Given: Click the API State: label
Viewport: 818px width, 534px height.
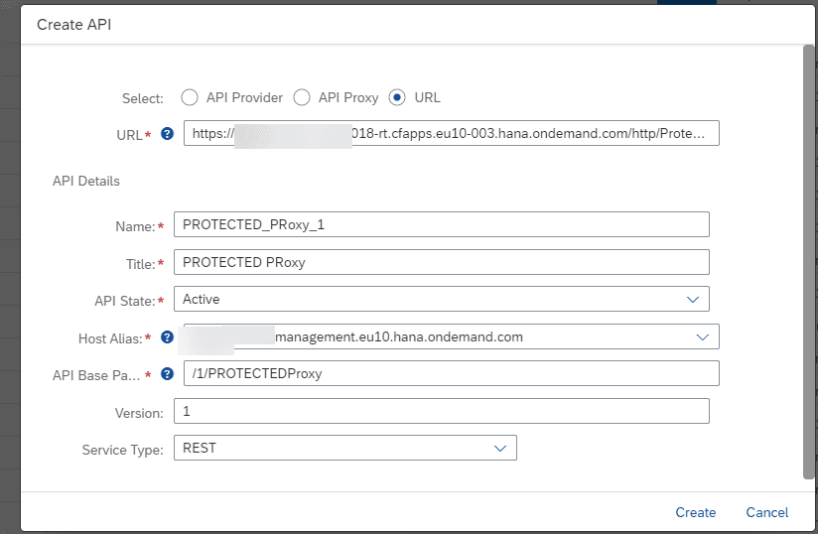Looking at the screenshot, I should coord(124,302).
